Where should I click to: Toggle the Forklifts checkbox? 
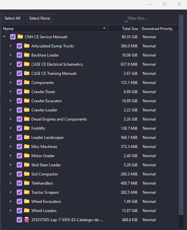(19, 128)
